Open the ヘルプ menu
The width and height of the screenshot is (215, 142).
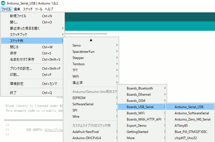point(49,9)
